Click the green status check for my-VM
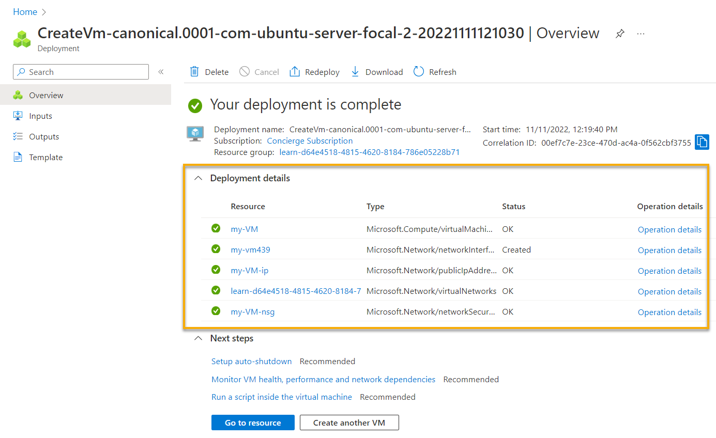The width and height of the screenshot is (716, 438). pyautogui.click(x=216, y=228)
